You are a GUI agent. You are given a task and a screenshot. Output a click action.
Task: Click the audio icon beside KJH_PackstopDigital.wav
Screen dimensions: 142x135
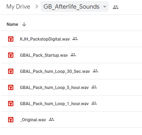pyautogui.click(x=11, y=39)
